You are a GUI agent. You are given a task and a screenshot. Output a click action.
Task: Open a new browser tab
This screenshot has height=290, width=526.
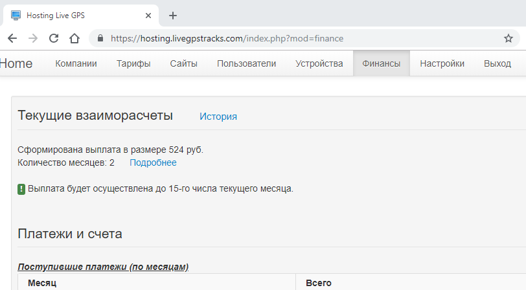(x=172, y=16)
